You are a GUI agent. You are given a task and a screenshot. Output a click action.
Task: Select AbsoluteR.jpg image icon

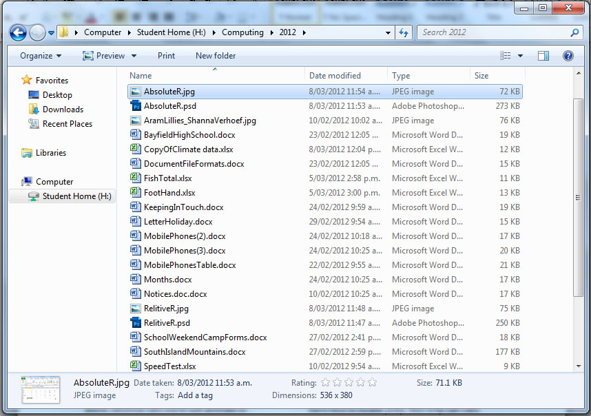[136, 92]
